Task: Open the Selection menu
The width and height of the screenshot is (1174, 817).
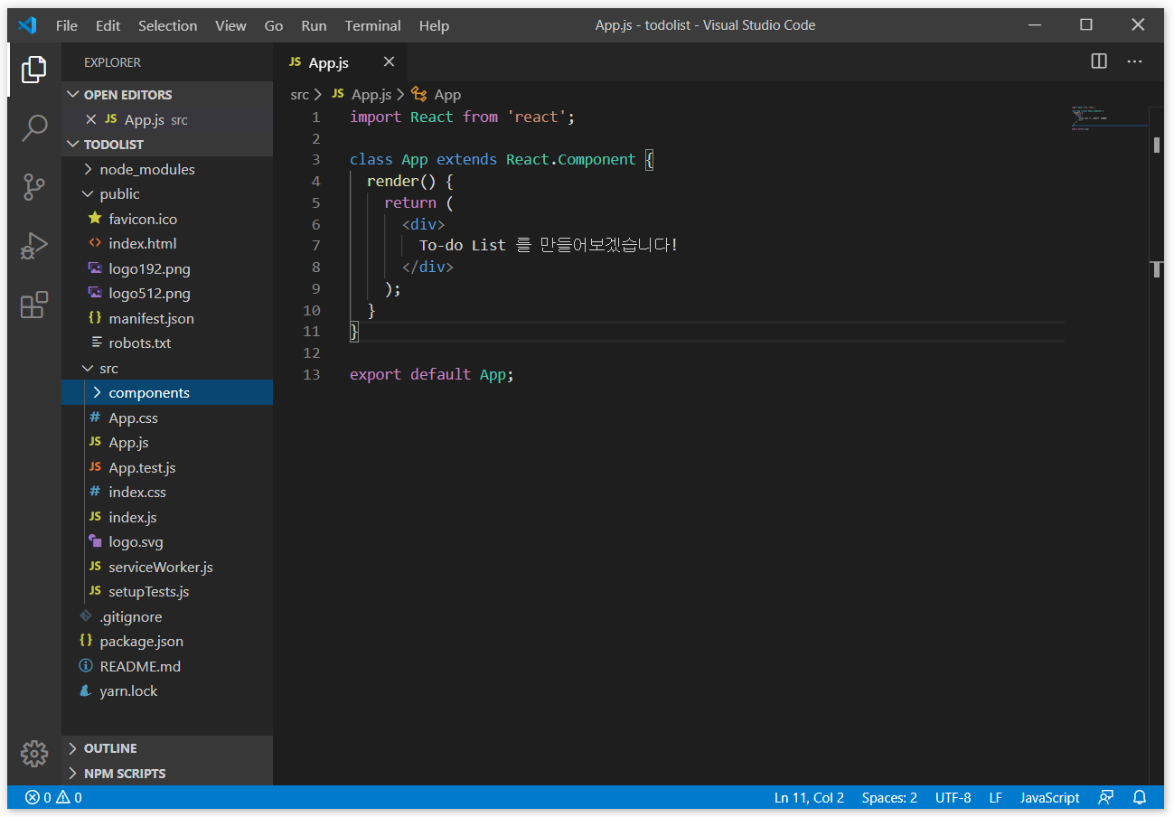Action: [x=167, y=25]
